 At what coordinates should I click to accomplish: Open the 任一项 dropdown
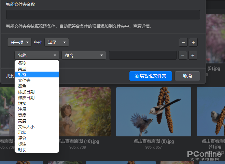click(19, 42)
